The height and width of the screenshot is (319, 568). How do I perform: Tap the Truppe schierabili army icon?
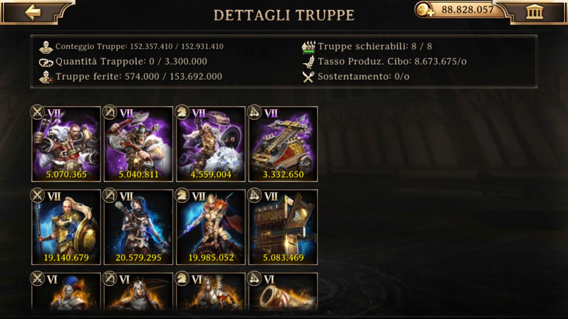[x=308, y=47]
